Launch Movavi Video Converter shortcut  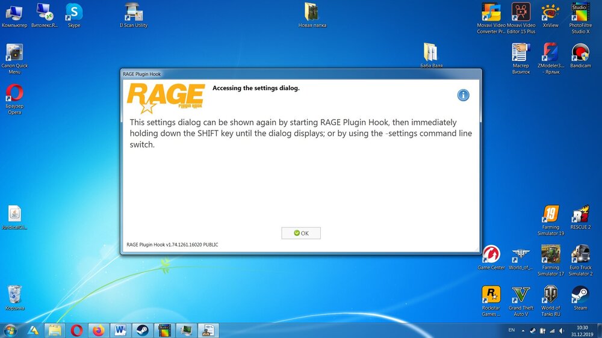491,18
